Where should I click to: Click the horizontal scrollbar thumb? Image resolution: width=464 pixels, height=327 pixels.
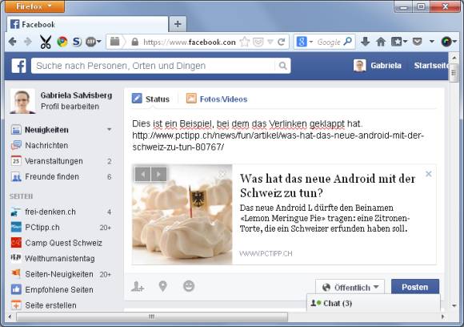pos(152,317)
